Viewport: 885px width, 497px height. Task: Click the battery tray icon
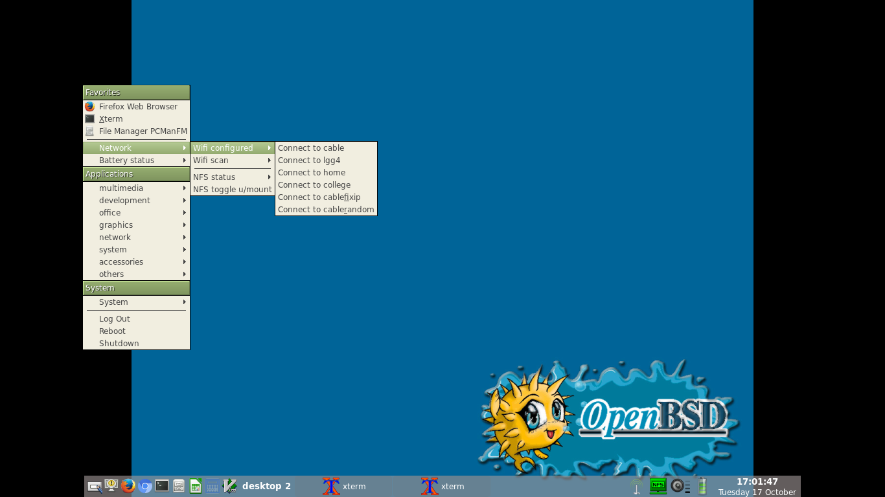pos(702,486)
